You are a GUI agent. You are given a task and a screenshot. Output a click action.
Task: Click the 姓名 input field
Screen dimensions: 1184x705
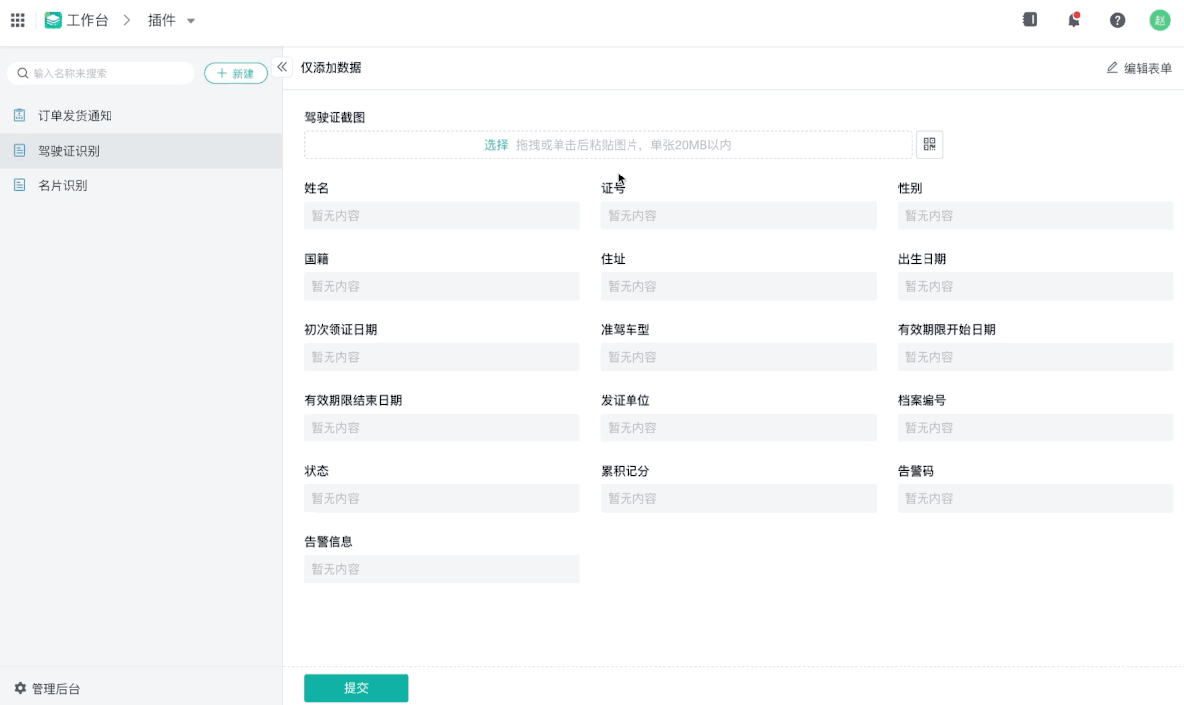(x=441, y=216)
